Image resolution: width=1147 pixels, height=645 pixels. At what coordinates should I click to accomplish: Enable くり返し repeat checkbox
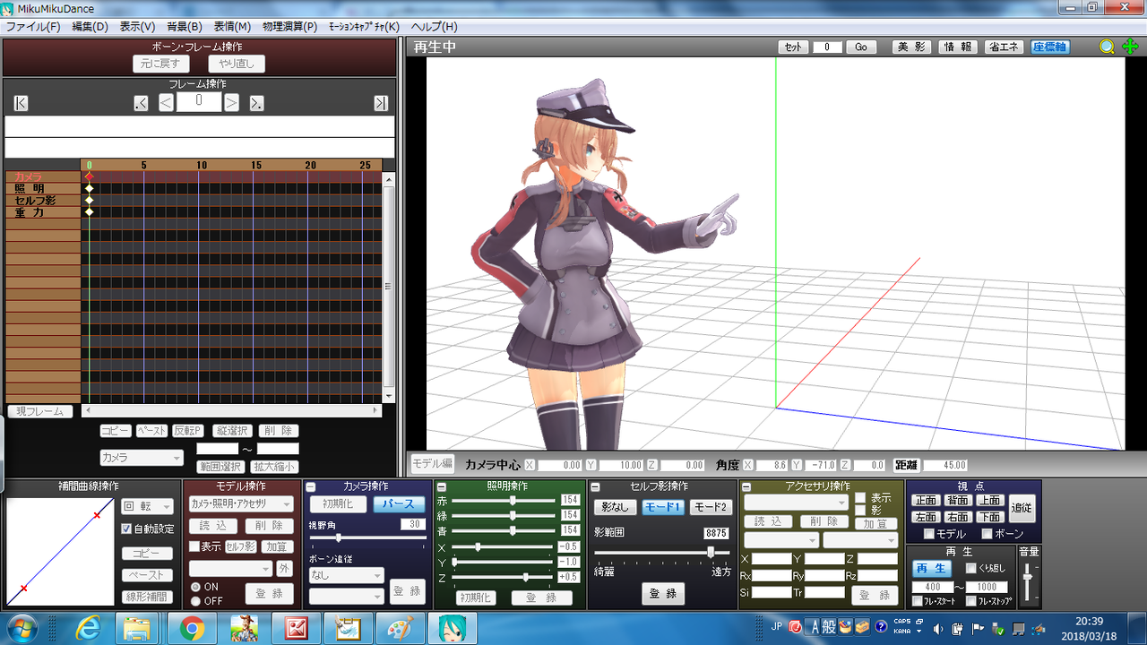(970, 568)
